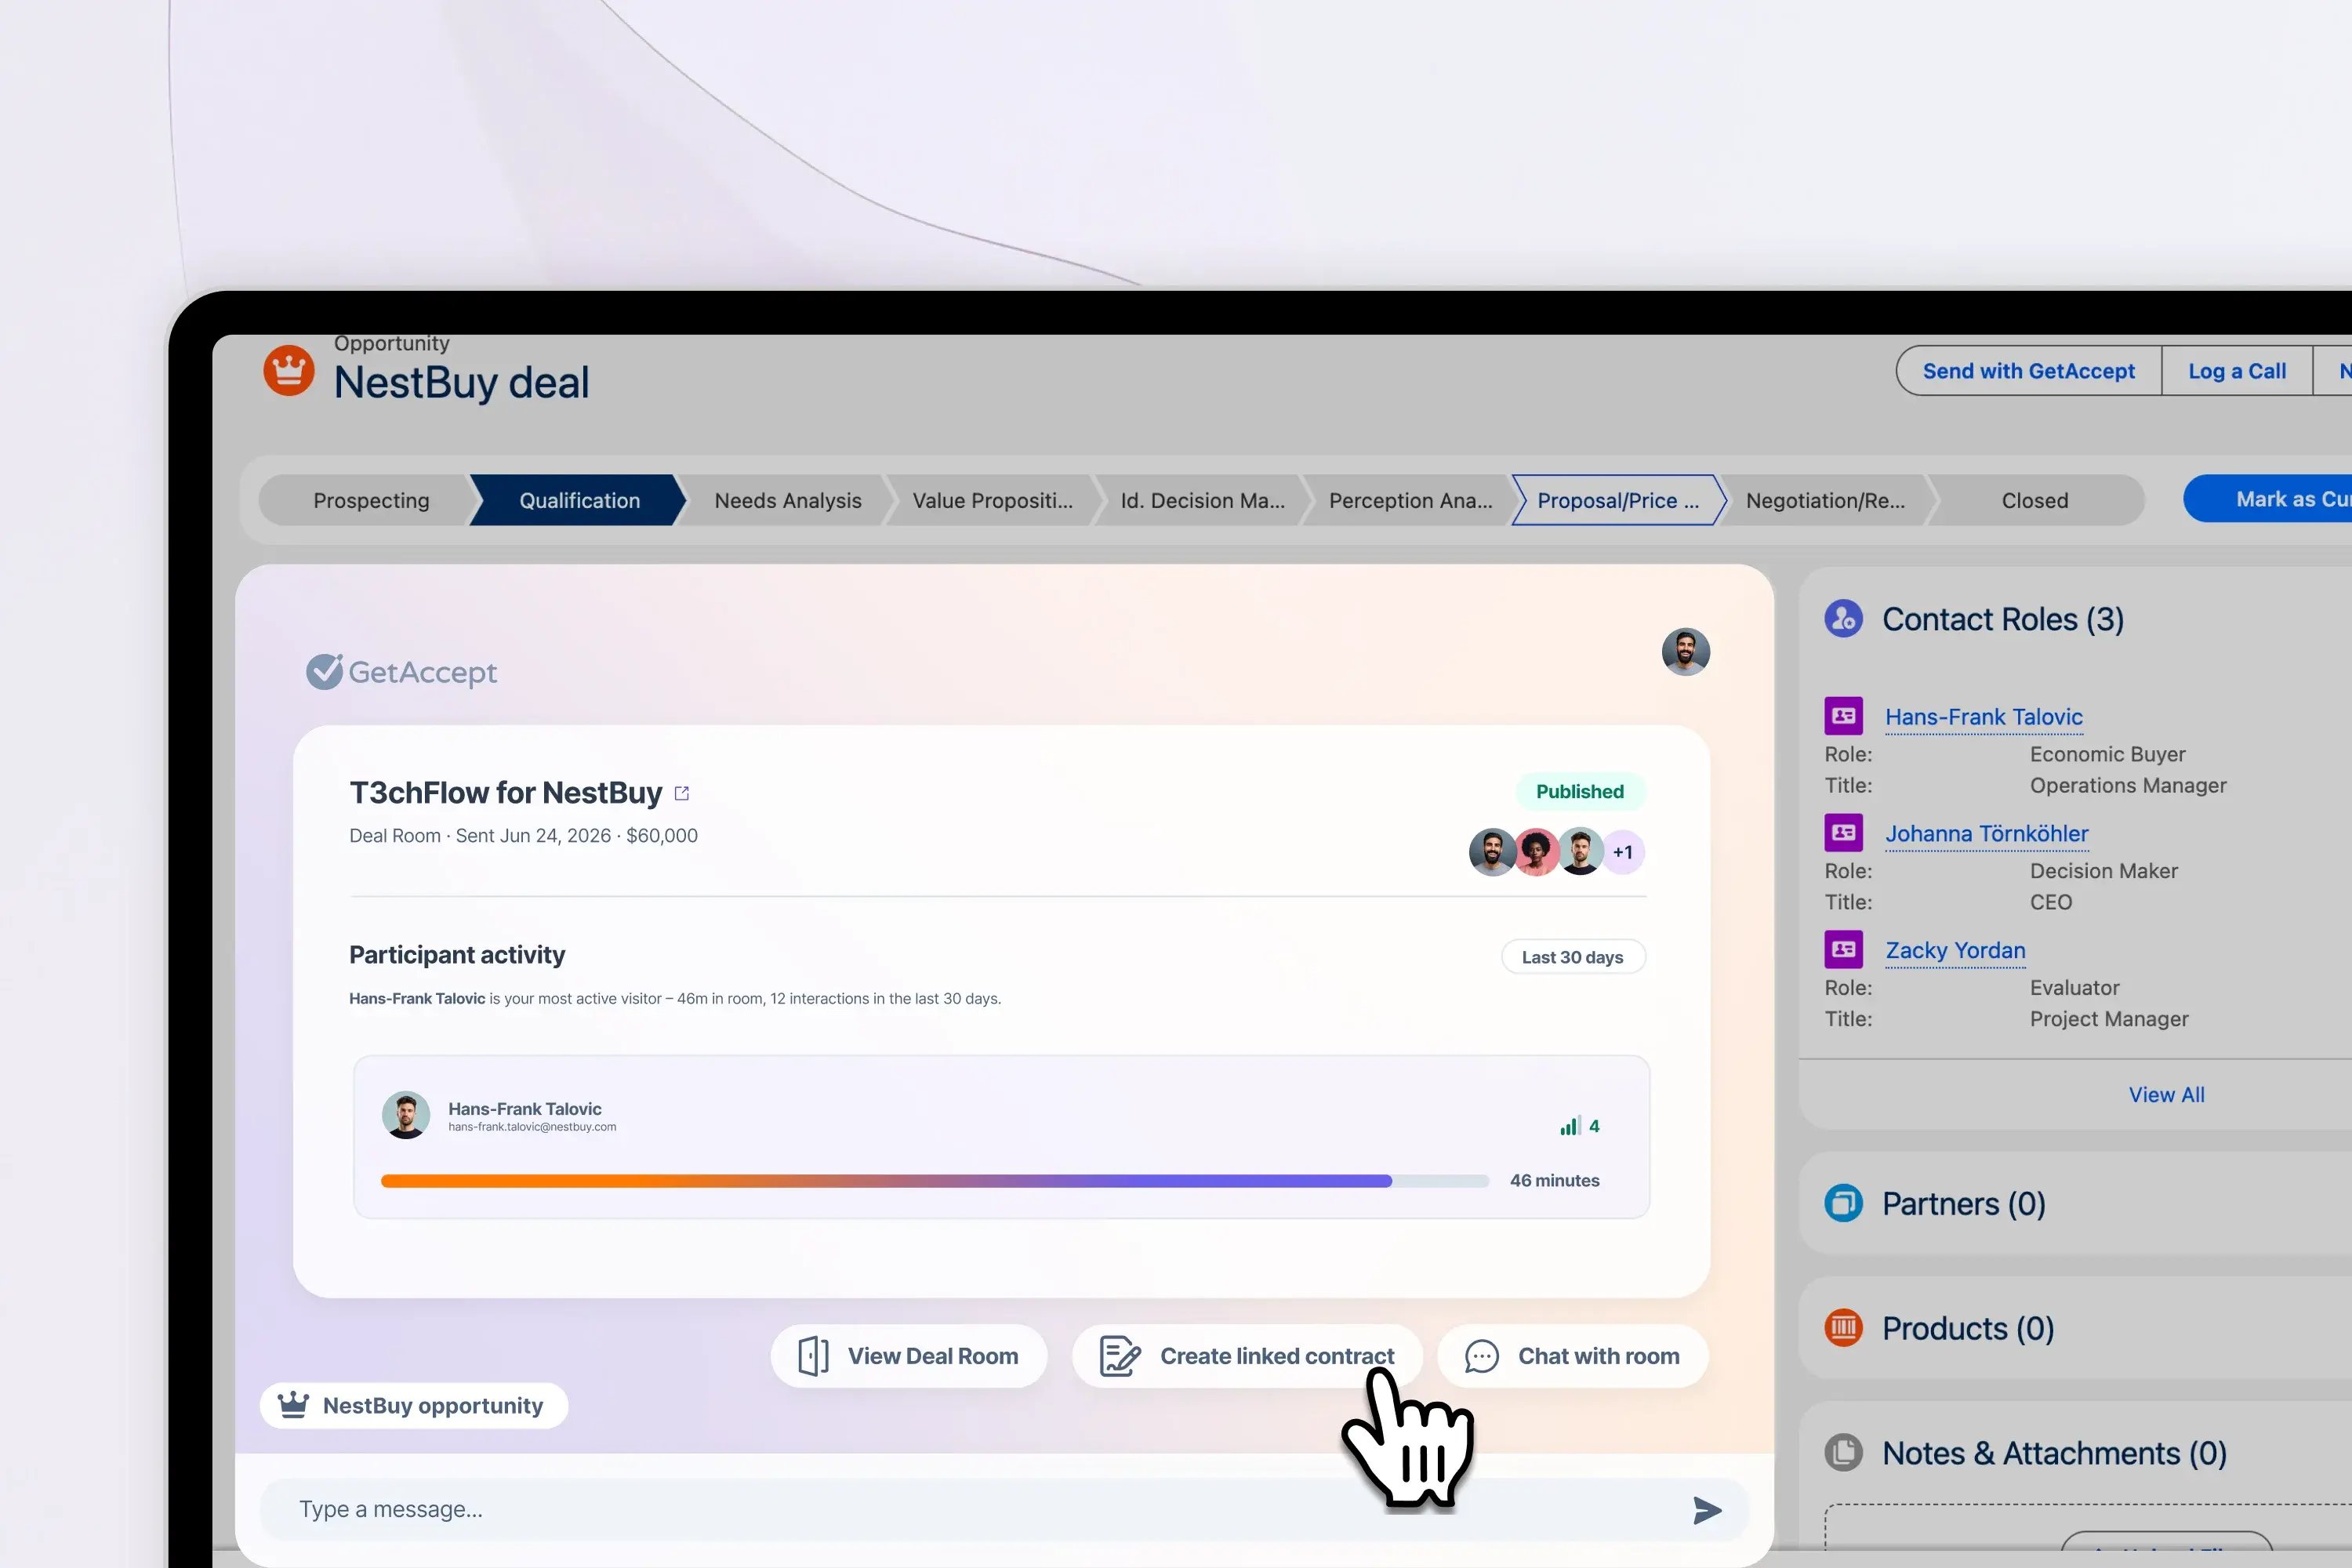Open the Id. Decision Ma... stage
The image size is (2352, 1568).
1203,500
